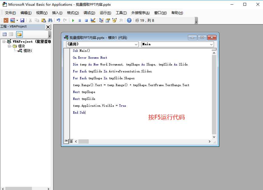Click the 'End Sub' code line

(x=79, y=112)
